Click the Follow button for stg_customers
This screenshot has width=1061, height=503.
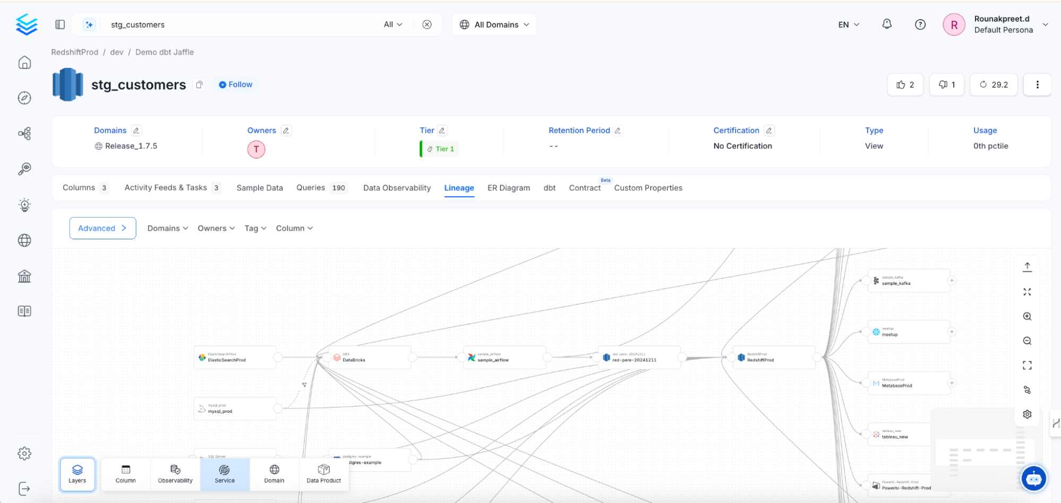[x=235, y=84]
